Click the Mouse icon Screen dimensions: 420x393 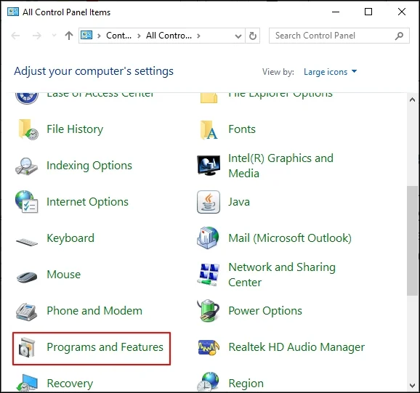(x=27, y=277)
